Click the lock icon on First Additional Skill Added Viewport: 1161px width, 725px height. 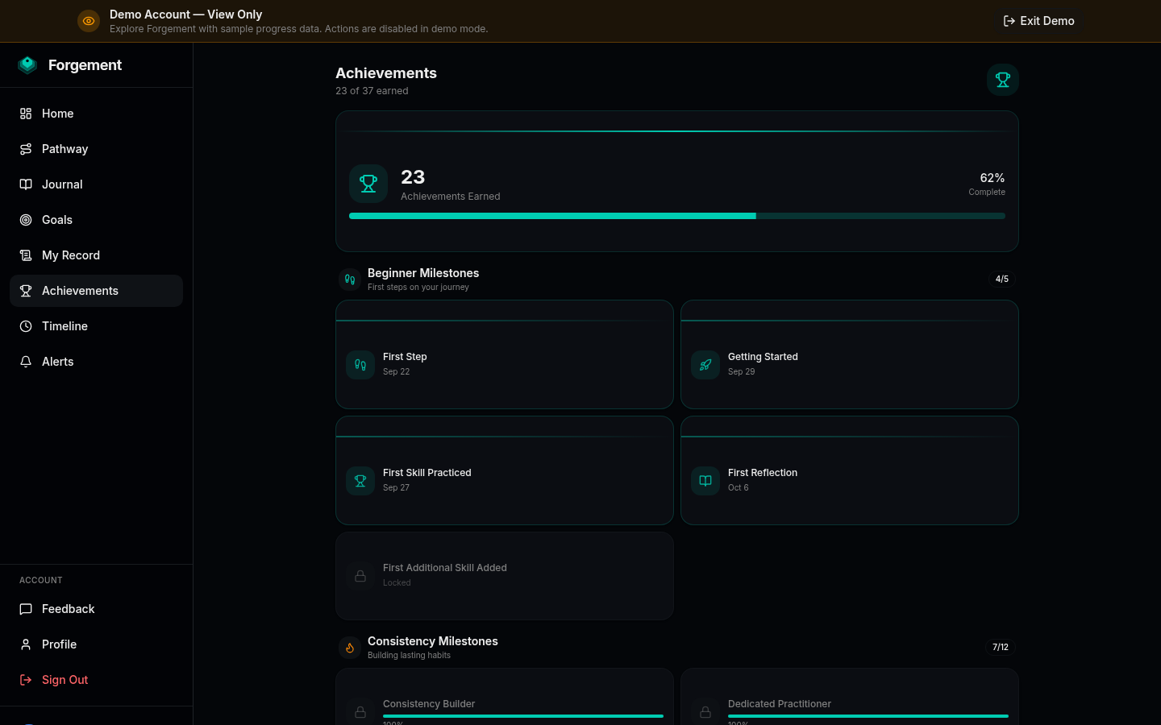pos(360,576)
